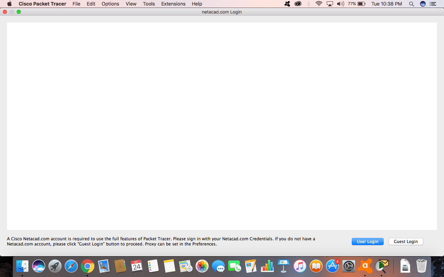This screenshot has height=277, width=444.
Task: Click the netacad.com Login window title
Action: tap(222, 12)
